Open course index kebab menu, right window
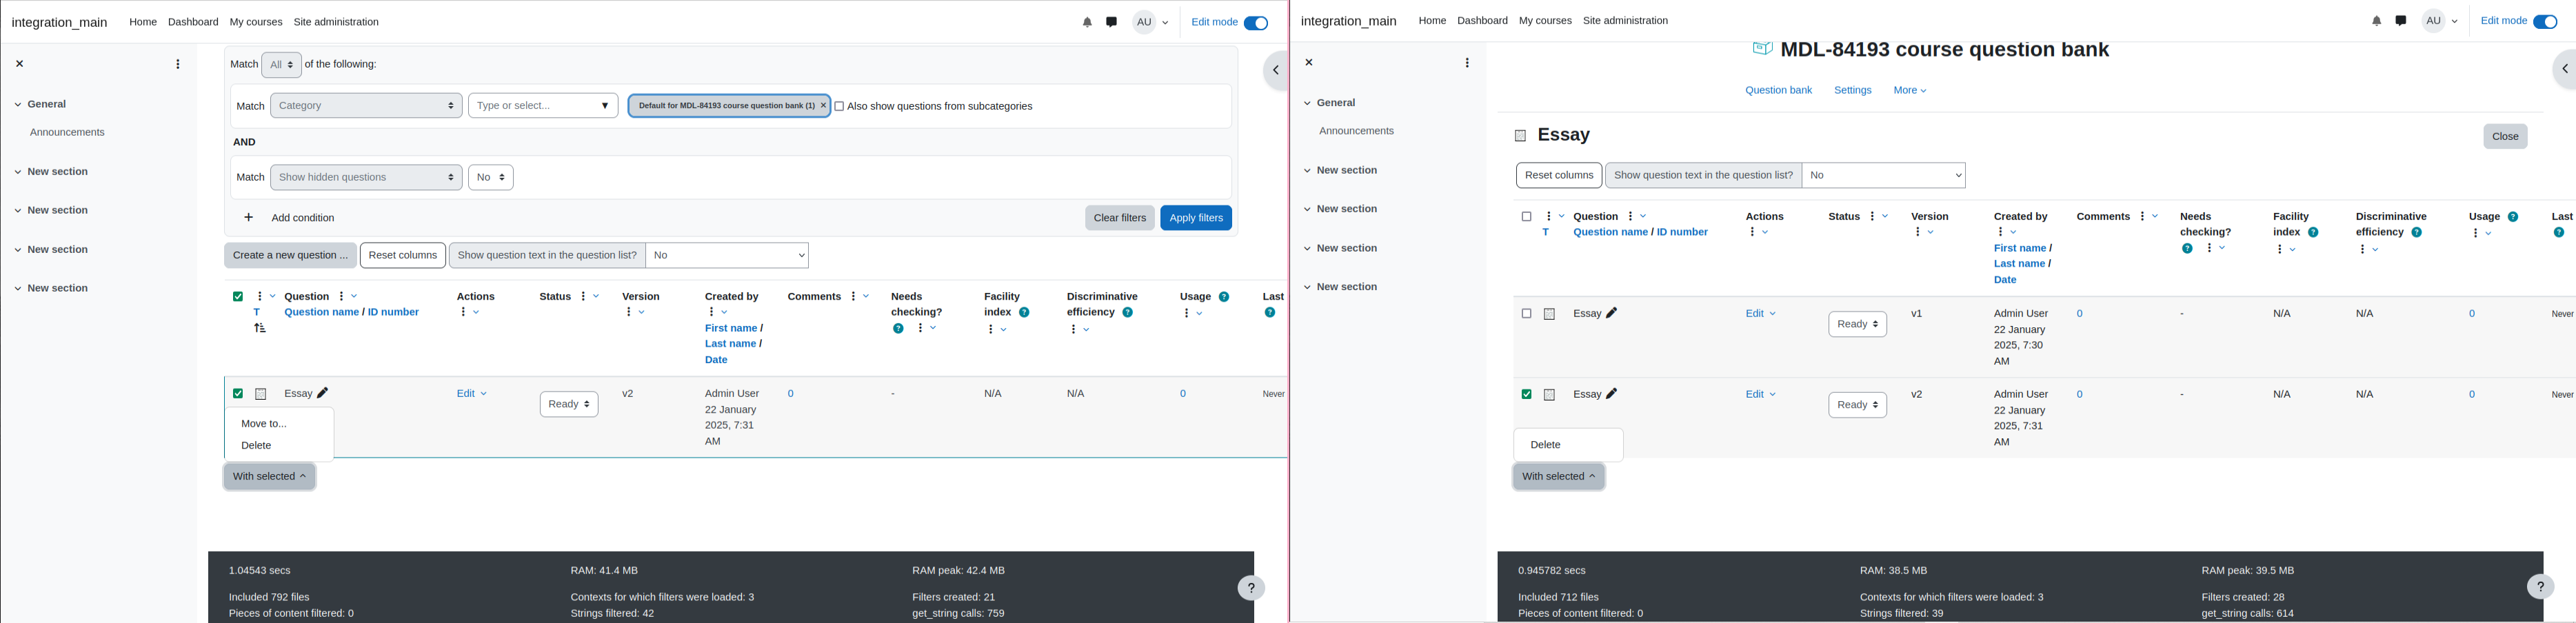This screenshot has height=623, width=2576. (x=1467, y=63)
